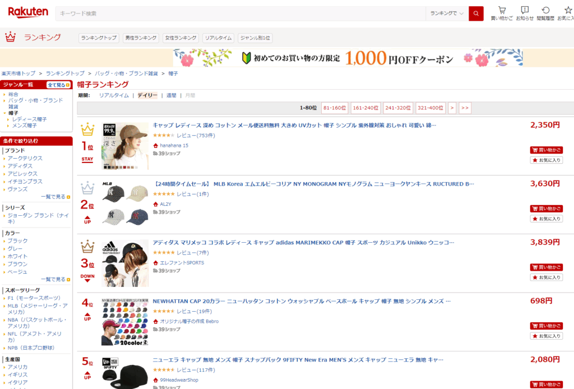Add 3,630円 MLB cap to お気に入り
The height and width of the screenshot is (389, 574).
[547, 219]
